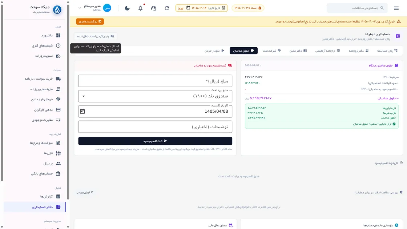The height and width of the screenshot is (229, 407).
Task: Click the dropdown arrow of صندوق نقد
Action: pyautogui.click(x=84, y=96)
